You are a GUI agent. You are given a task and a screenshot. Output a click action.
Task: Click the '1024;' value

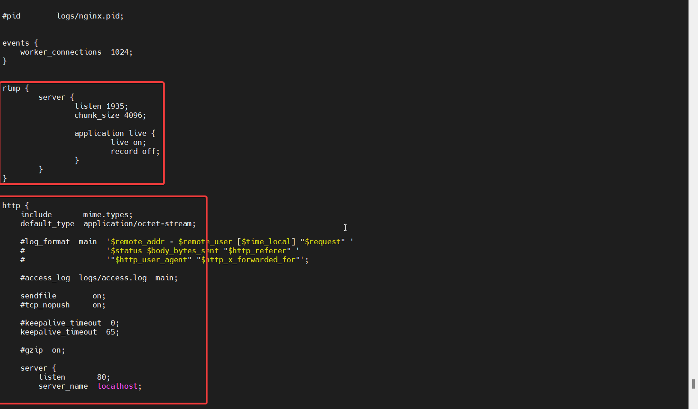tap(121, 52)
